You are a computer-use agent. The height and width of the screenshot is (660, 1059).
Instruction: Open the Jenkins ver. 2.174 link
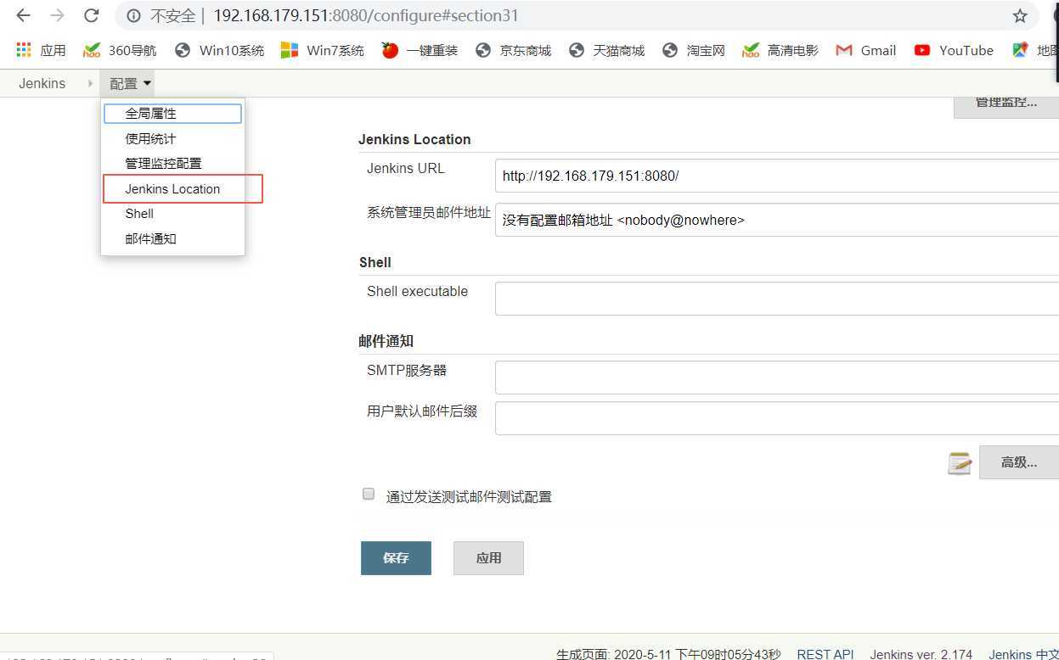tap(921, 653)
